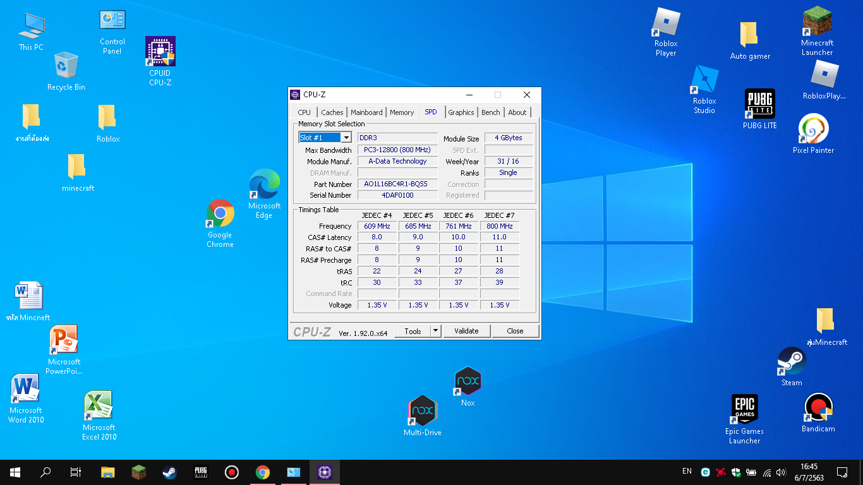863x485 pixels.
Task: Launch Steam from the desktop icon
Action: (791, 362)
